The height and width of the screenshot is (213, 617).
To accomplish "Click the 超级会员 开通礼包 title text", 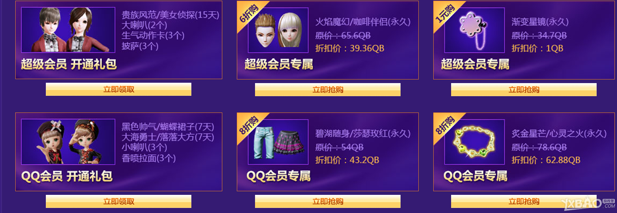I will coord(69,64).
